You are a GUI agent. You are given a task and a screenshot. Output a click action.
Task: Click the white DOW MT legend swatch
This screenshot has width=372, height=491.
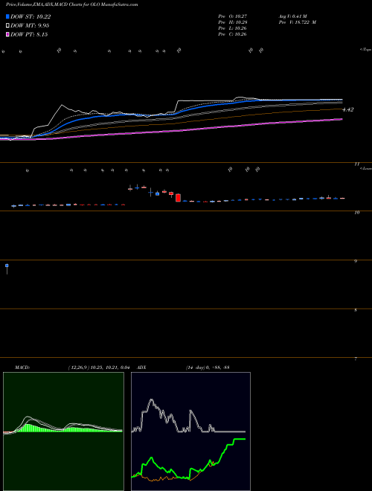click(x=8, y=26)
